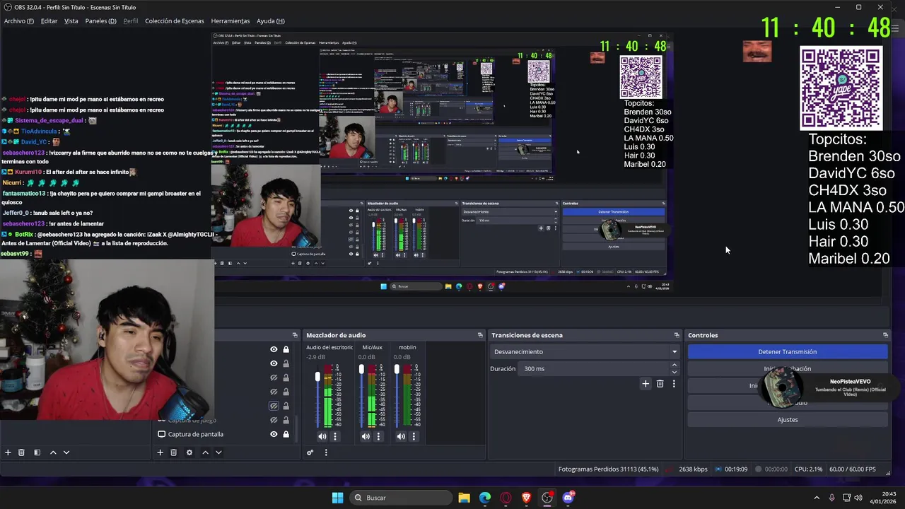Open moblin channel options menu
Viewport: 905px width, 509px height.
414,436
